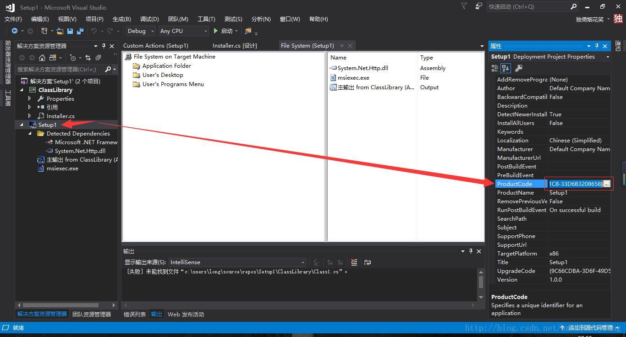Click the Open File folder icon
Viewport: 626px width, 337px height.
coord(60,31)
